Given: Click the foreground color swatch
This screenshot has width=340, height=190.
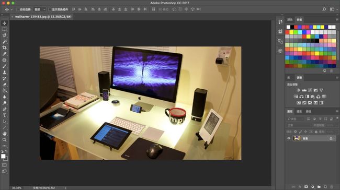Looking at the screenshot, I should (3, 156).
